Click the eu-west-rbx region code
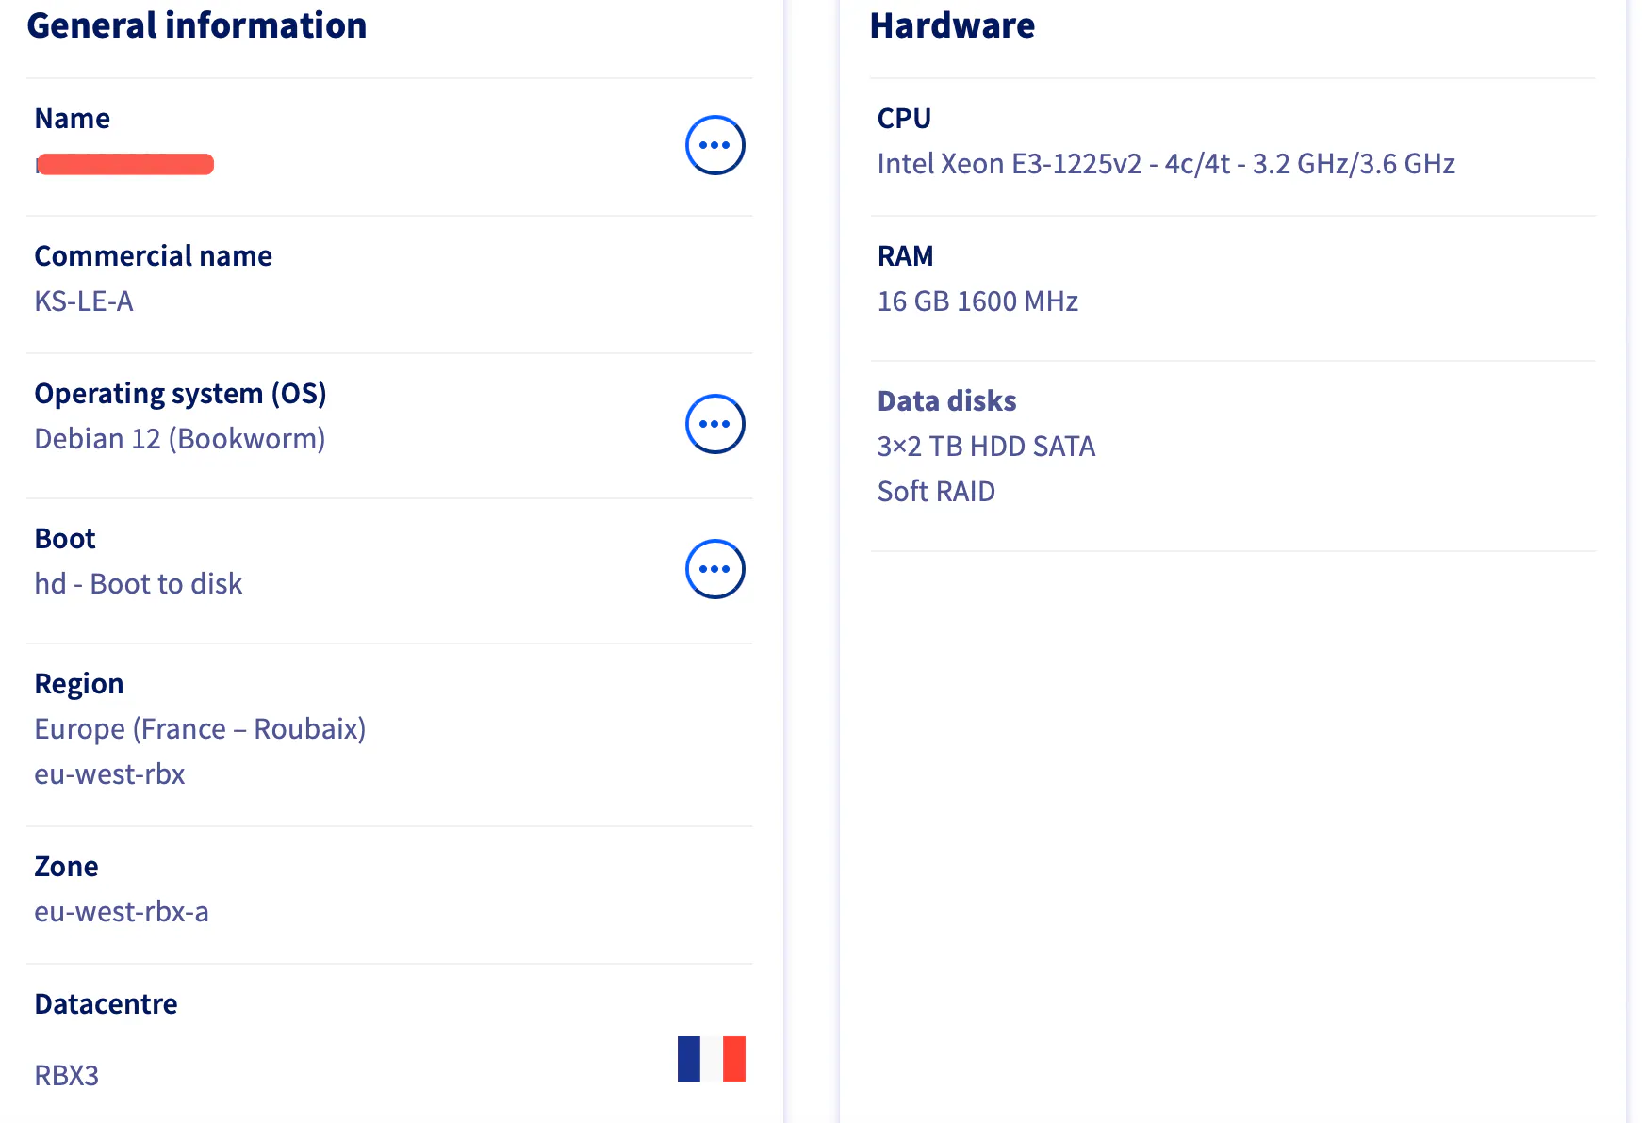 (x=109, y=774)
